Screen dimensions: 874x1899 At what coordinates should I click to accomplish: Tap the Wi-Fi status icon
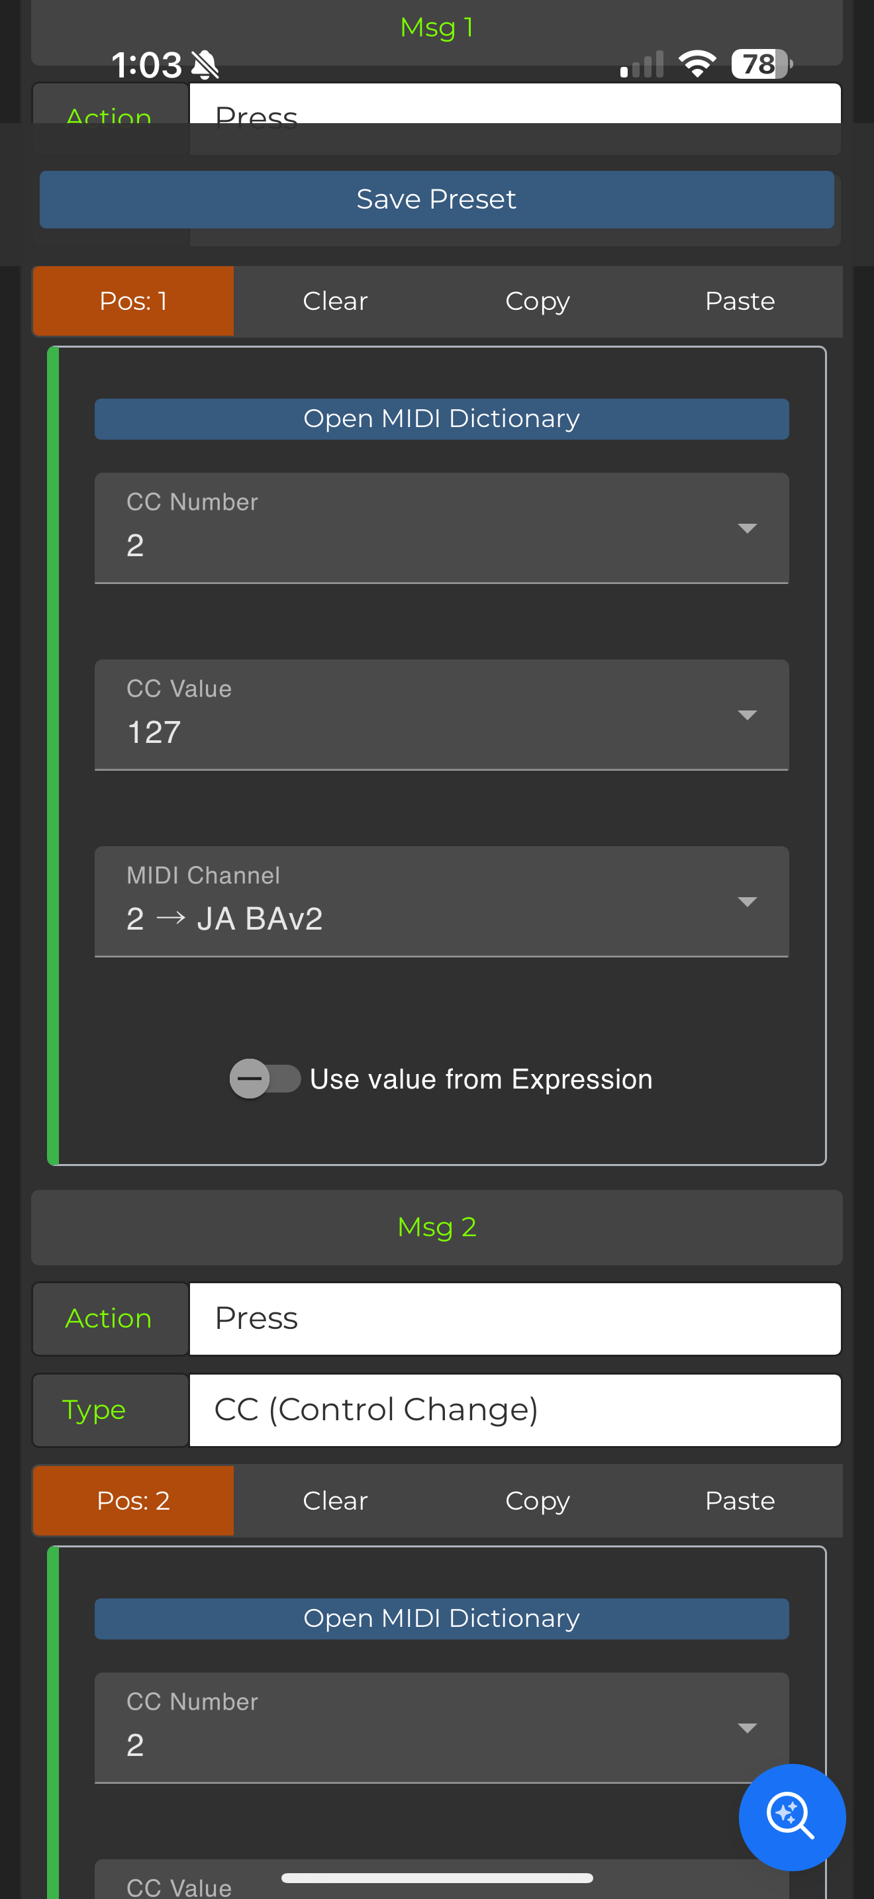tap(697, 64)
